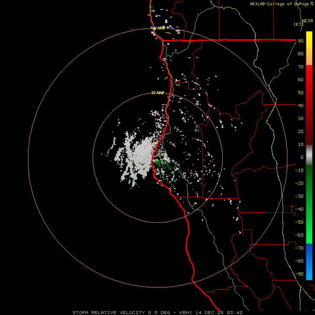Click the positive 10 knot scale label
Viewport: 315px width, 315px height.
click(301, 145)
